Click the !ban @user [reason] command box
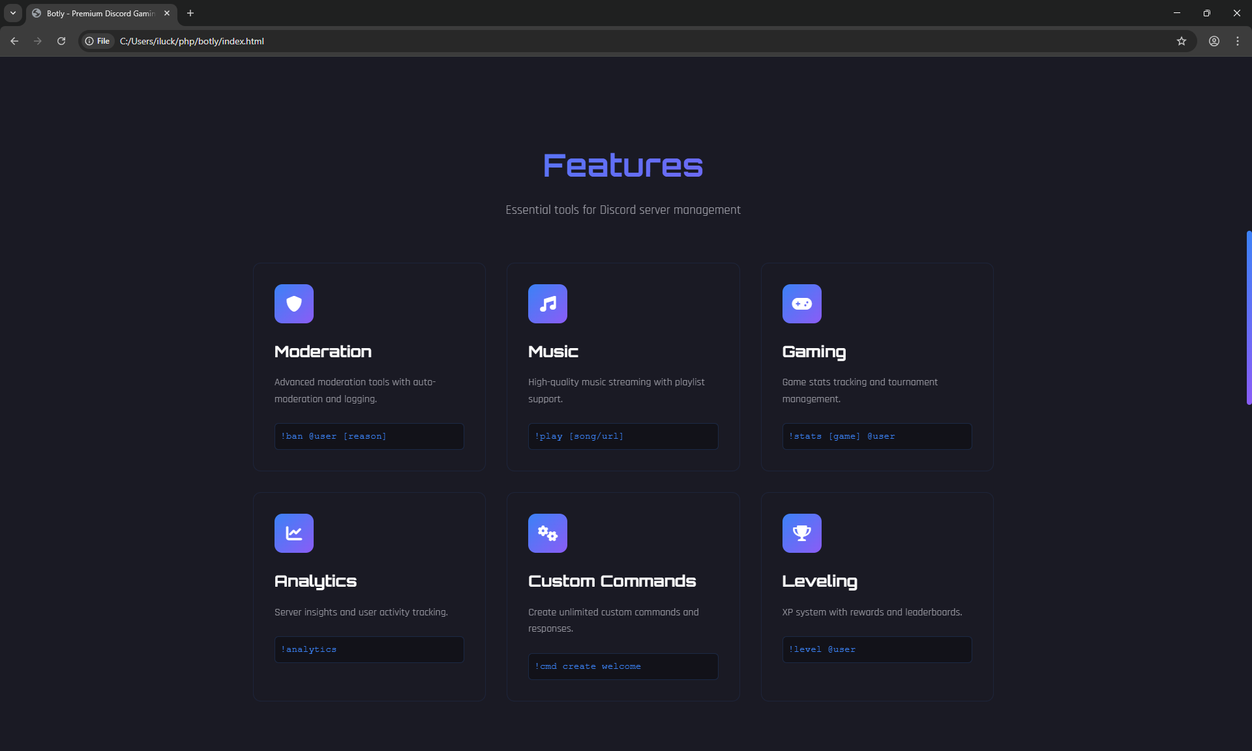Screen dimensions: 1252x751 pos(369,436)
